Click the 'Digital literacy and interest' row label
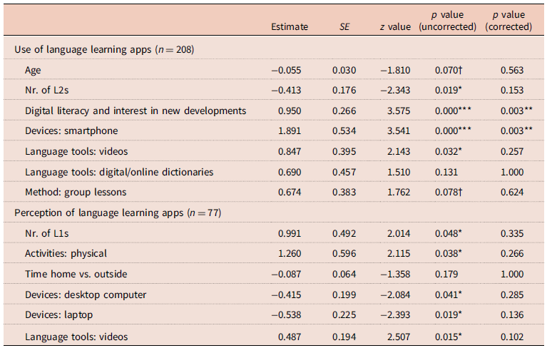Image resolution: width=547 pixels, height=348 pixels. [136, 111]
